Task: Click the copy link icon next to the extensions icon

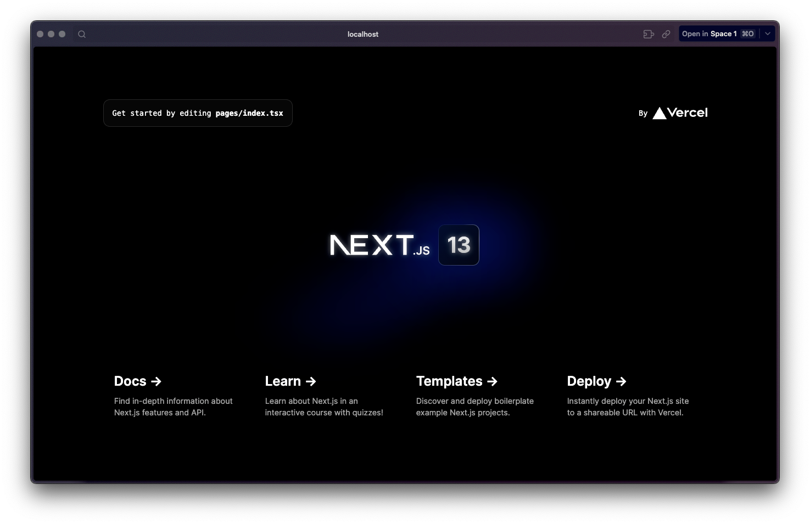Action: pyautogui.click(x=666, y=34)
